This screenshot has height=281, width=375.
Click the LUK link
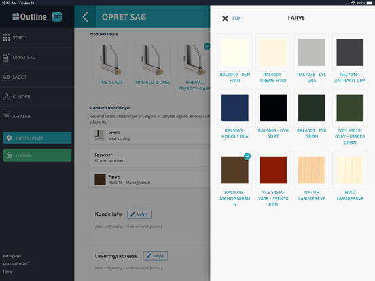(236, 18)
